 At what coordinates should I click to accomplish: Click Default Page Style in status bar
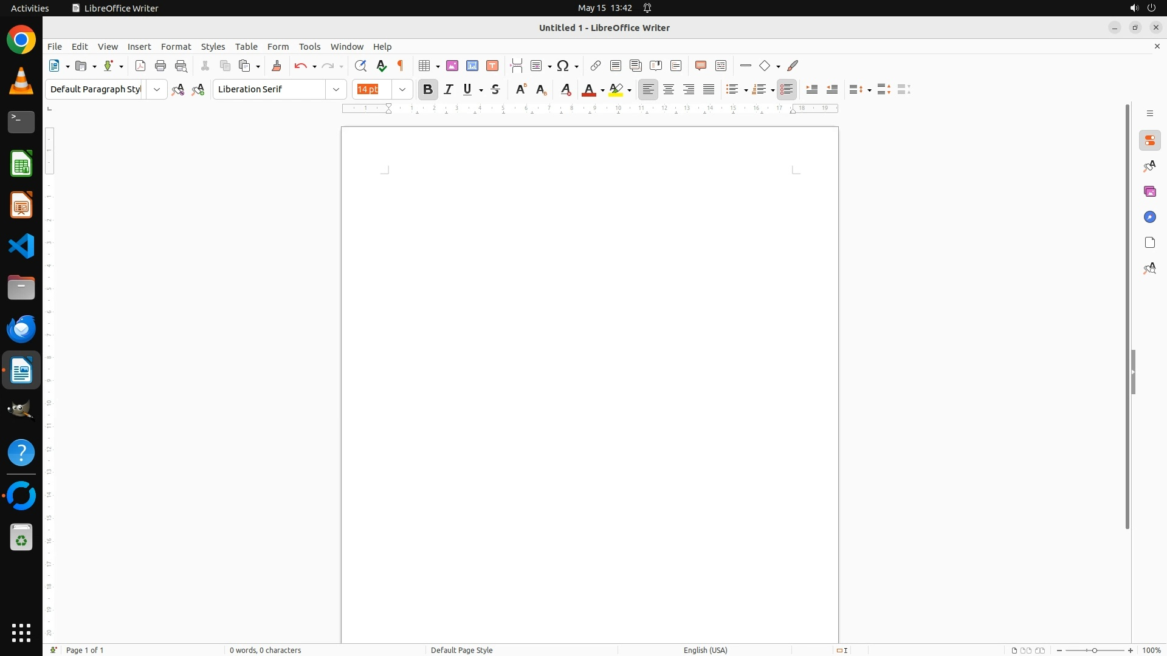[461, 650]
